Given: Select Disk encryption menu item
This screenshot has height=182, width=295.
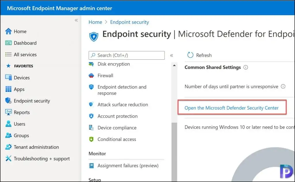Looking at the screenshot, I should pyautogui.click(x=114, y=64).
